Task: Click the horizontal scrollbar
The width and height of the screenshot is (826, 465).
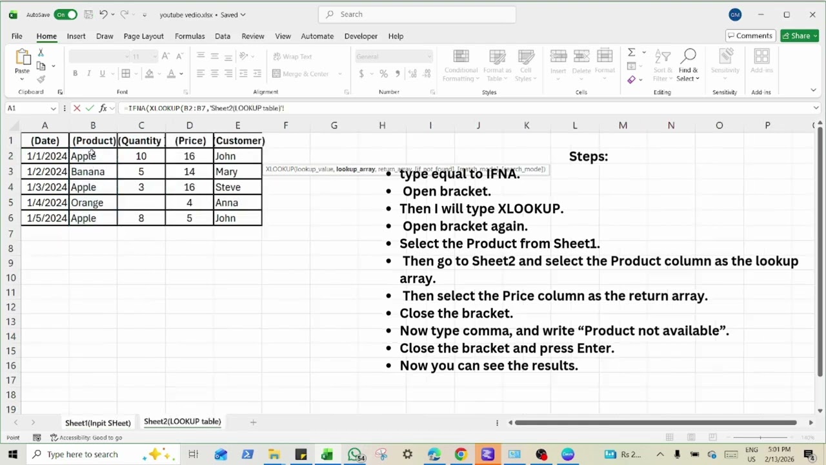Action: pos(656,422)
